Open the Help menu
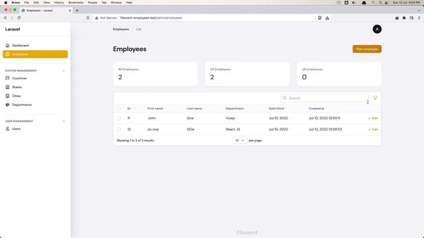424x238 pixels. tap(129, 3)
